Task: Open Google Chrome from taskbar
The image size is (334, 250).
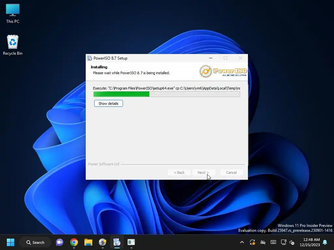Action: click(74, 242)
